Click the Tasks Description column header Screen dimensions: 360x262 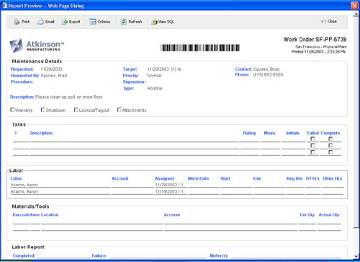point(41,133)
